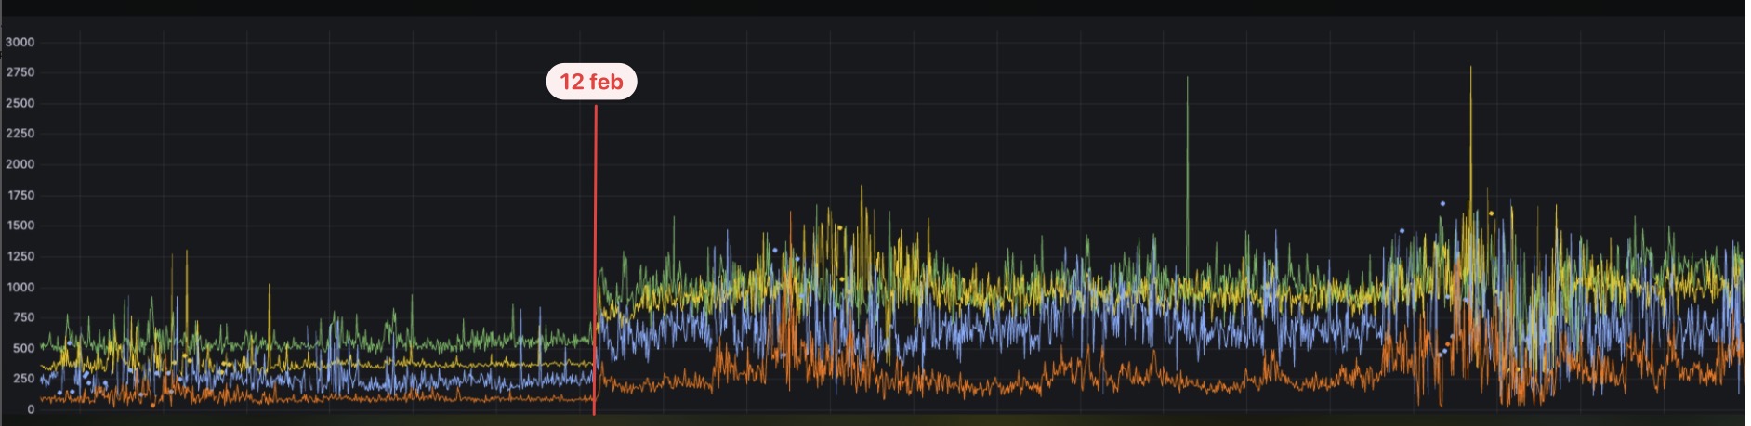
Task: Click the 2500 y-axis label
Action: tap(20, 103)
